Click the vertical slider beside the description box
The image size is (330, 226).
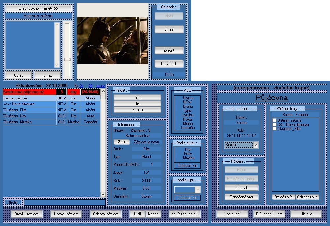(x=67, y=50)
